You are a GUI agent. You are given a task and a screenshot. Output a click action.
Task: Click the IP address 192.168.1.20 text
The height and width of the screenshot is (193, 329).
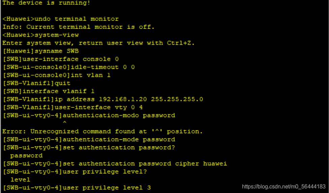point(123,99)
